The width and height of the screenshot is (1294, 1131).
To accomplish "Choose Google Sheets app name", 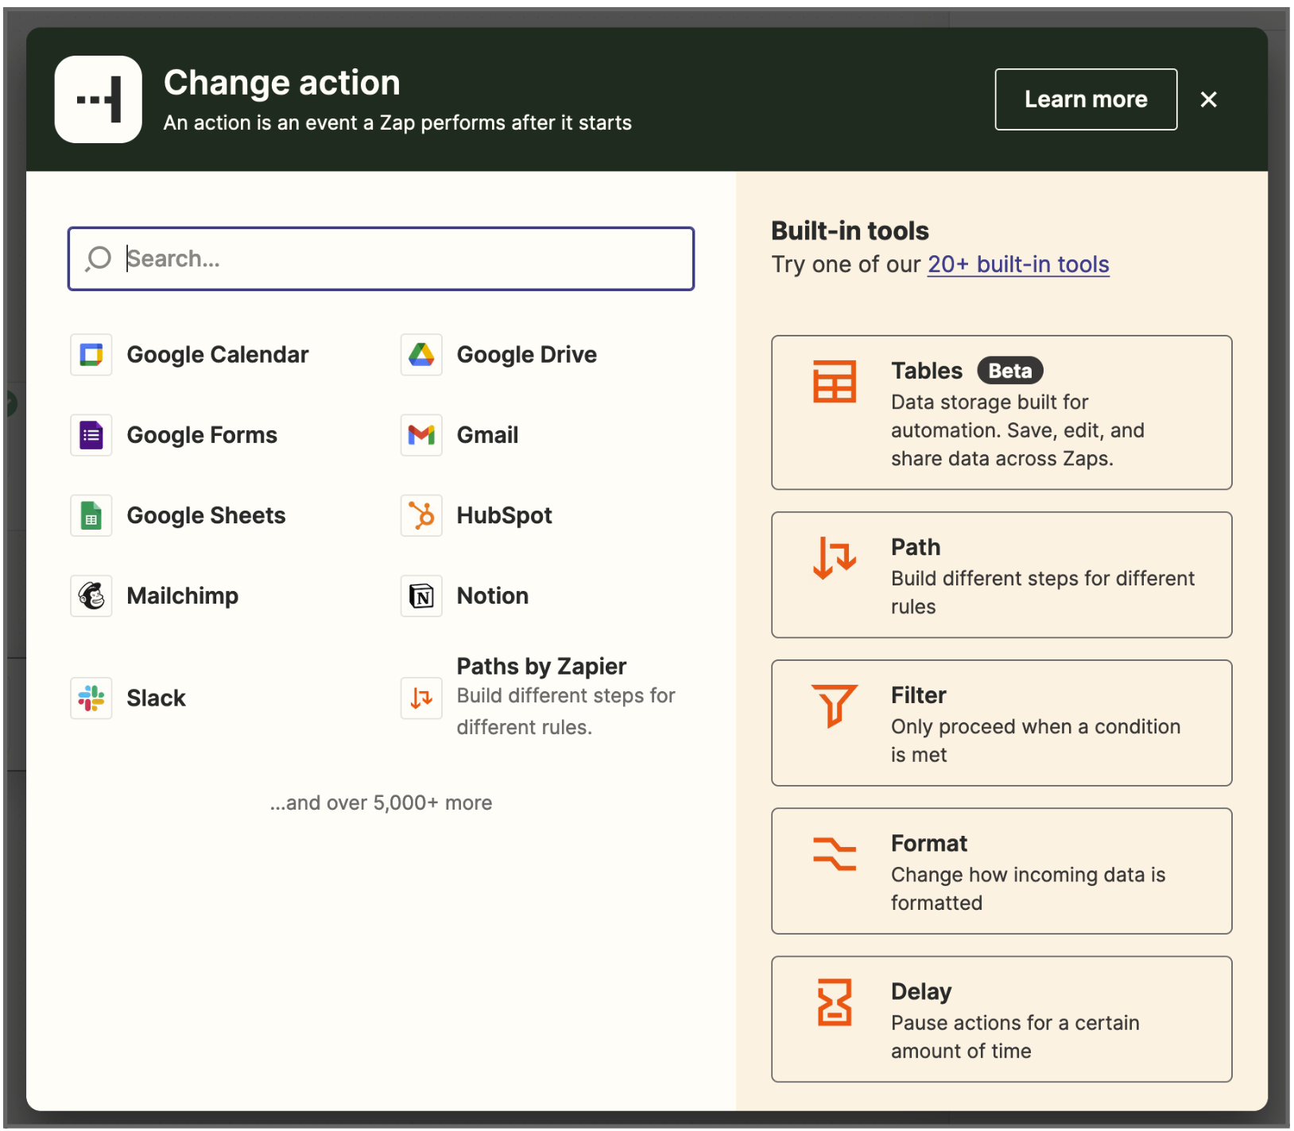I will pos(206,515).
